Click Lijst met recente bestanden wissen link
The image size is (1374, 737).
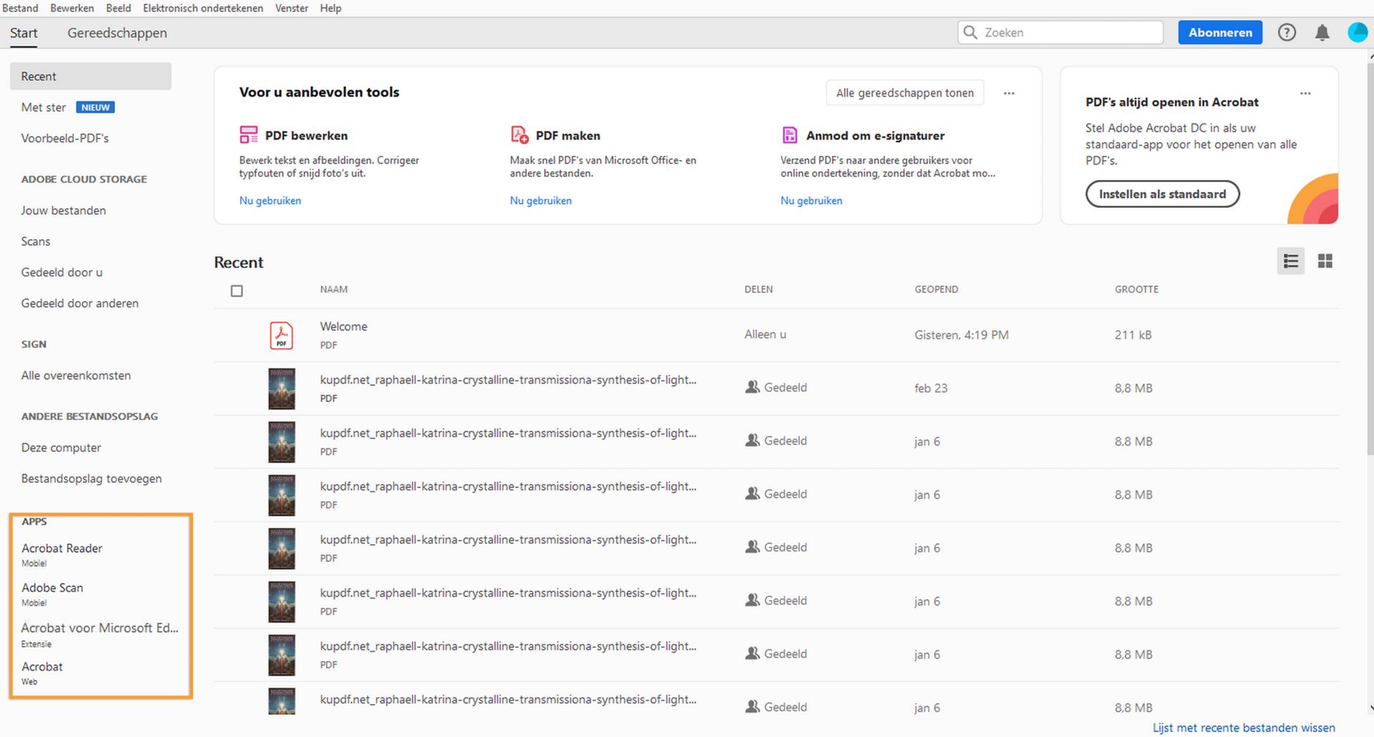[1244, 728]
